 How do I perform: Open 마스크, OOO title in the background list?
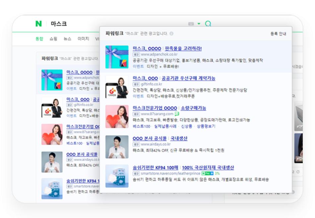pyautogui.click(x=78, y=99)
